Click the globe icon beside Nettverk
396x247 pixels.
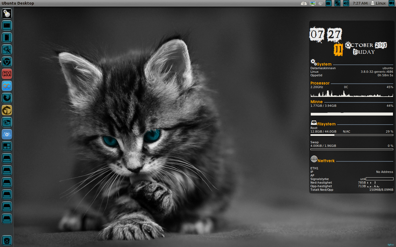pyautogui.click(x=314, y=159)
